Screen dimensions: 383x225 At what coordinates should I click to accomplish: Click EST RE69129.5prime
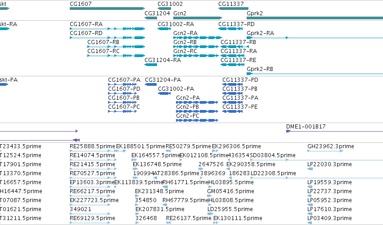[x=90, y=223]
